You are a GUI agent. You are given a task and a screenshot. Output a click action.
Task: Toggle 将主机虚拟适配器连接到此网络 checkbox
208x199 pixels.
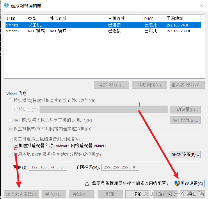coord(10,139)
